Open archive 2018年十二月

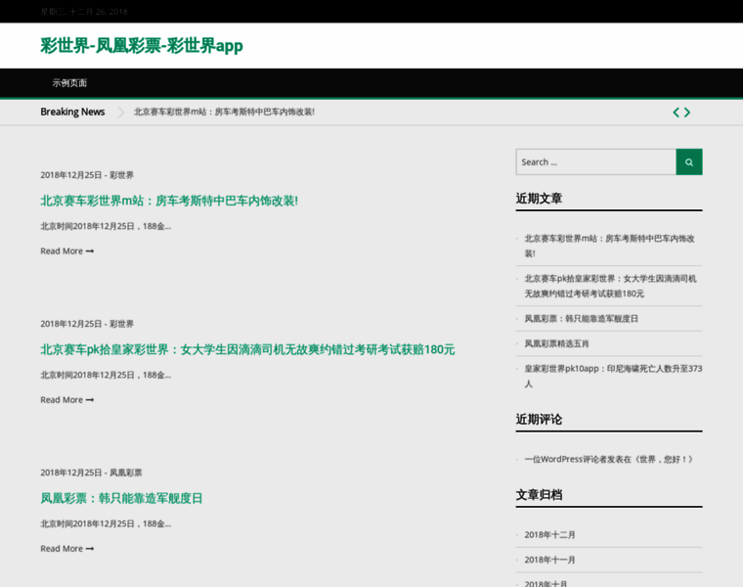[549, 535]
